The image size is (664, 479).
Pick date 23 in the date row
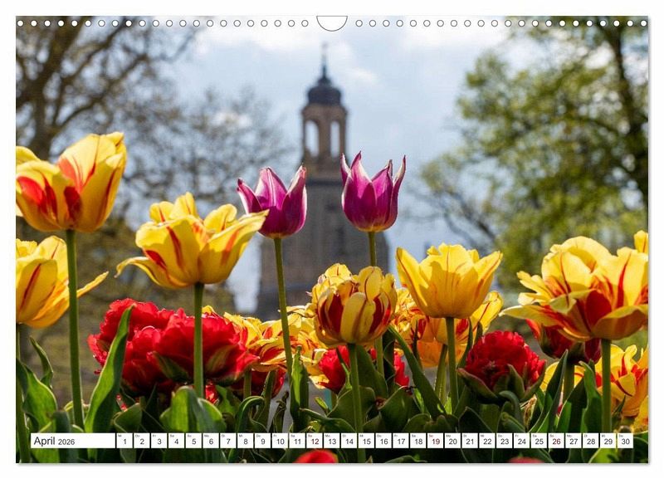(505, 441)
